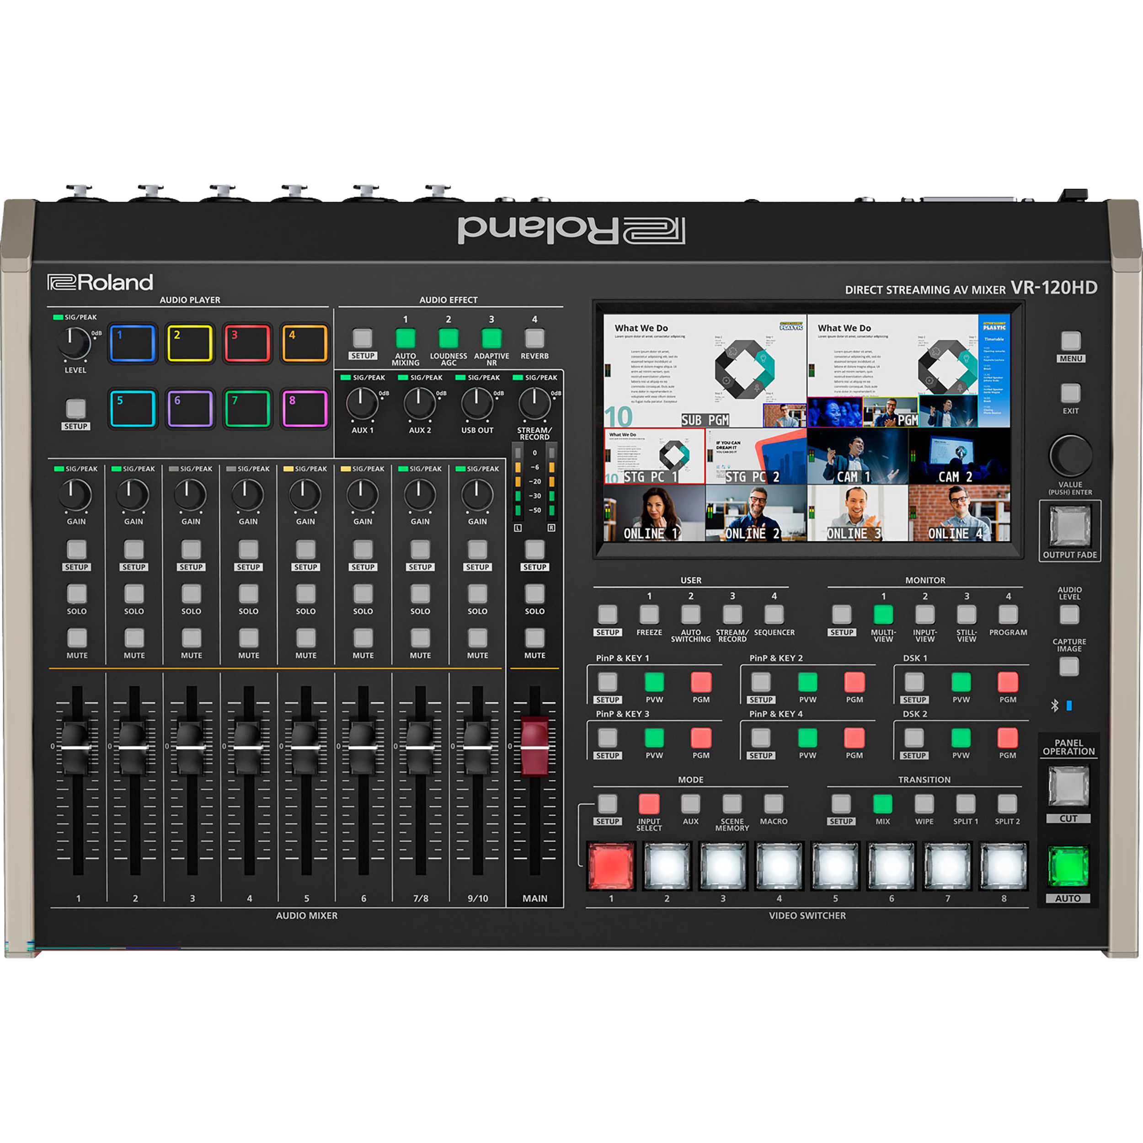Tap cyan audio player pad 5
Viewport: 1143px width, 1143px height.
click(x=133, y=408)
